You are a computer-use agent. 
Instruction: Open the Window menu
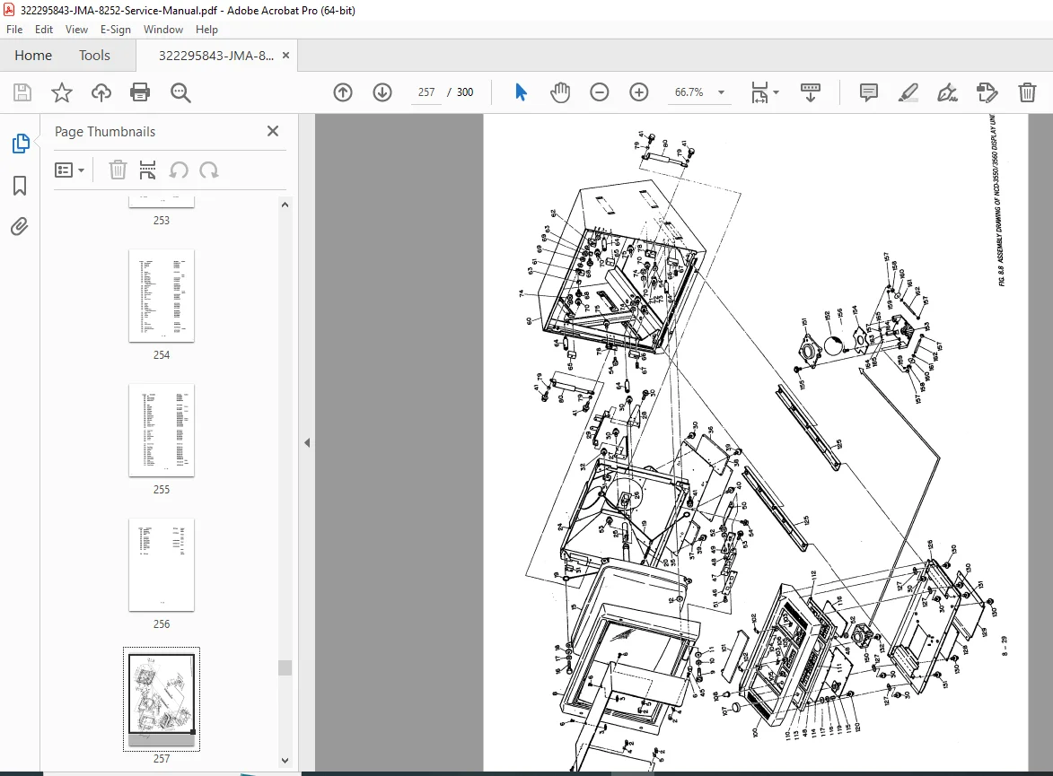pyautogui.click(x=163, y=30)
